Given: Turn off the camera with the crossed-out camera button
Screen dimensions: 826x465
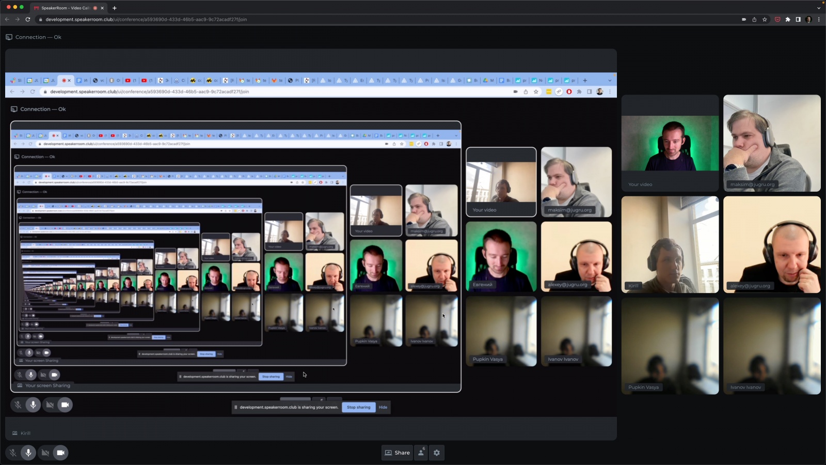Looking at the screenshot, I should tap(45, 453).
